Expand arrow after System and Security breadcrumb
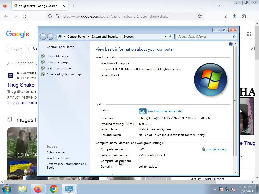 (121, 37)
